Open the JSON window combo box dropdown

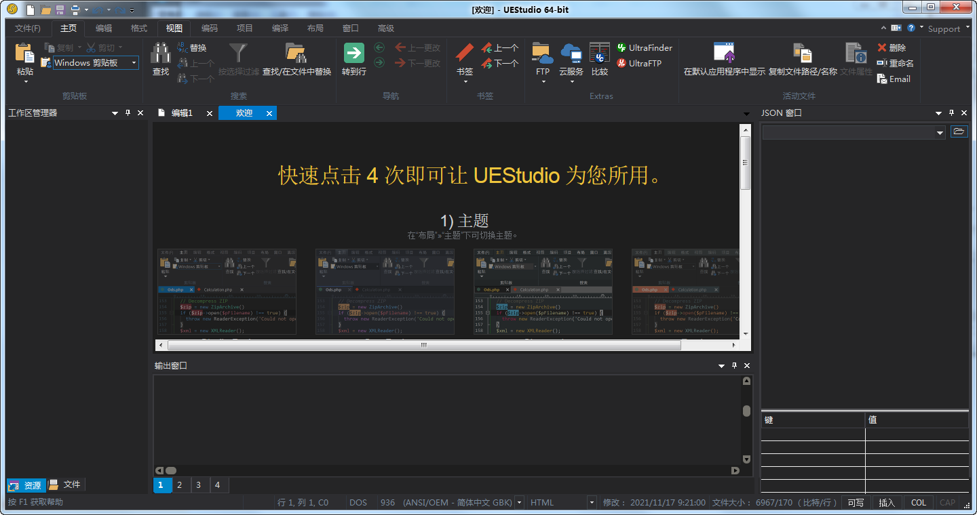[x=940, y=133]
